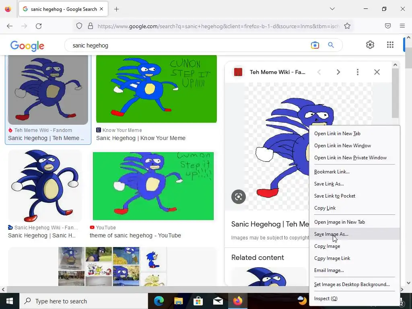Search by image with camera icon
The width and height of the screenshot is (412, 309).
(x=315, y=45)
